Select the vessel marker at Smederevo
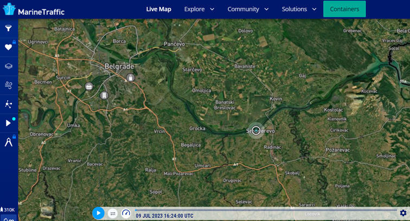410x221 pixels. (256, 130)
